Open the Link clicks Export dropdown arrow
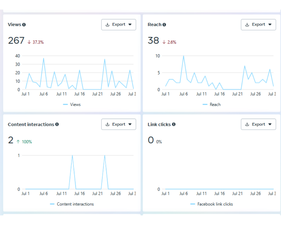 coord(270,124)
